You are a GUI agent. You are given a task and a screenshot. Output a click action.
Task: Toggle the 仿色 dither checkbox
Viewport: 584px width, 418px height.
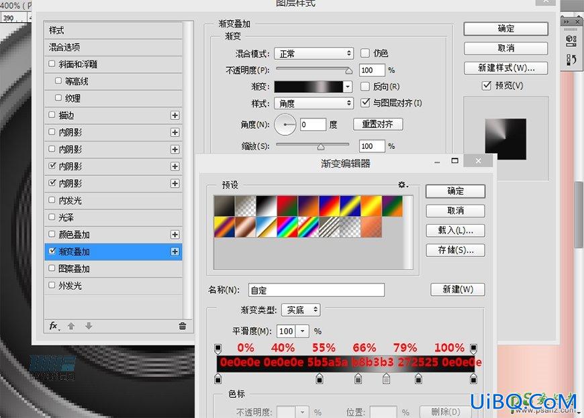click(365, 53)
